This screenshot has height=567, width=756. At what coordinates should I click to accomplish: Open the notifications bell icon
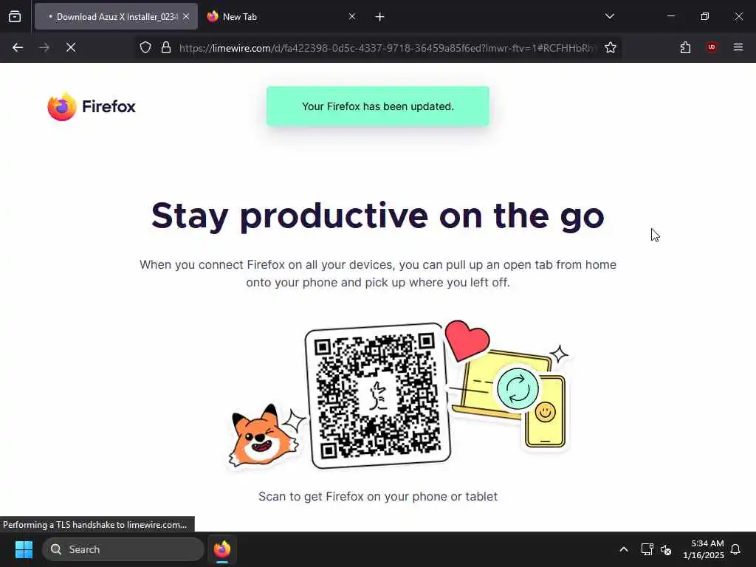click(x=735, y=549)
